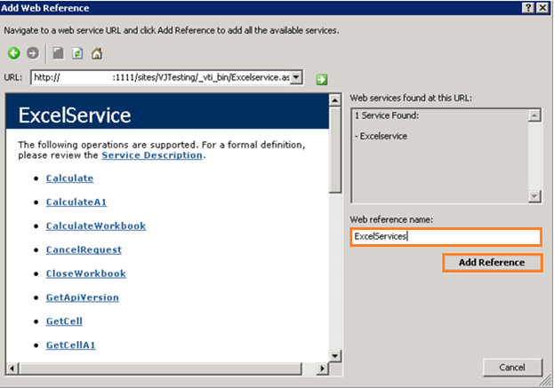Click the green Back navigation arrow
The width and height of the screenshot is (554, 388).
coord(14,54)
